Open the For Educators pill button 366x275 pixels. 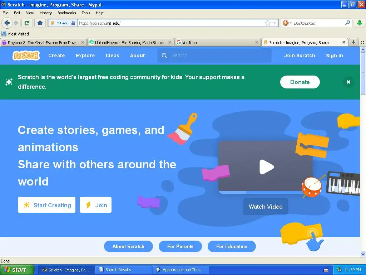click(x=232, y=246)
